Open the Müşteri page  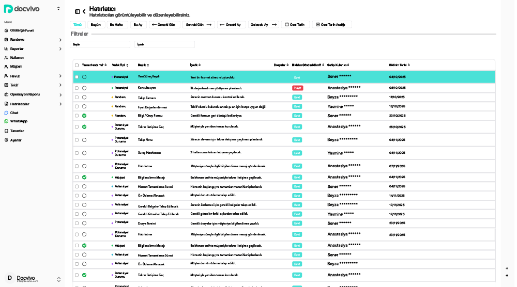click(x=16, y=67)
